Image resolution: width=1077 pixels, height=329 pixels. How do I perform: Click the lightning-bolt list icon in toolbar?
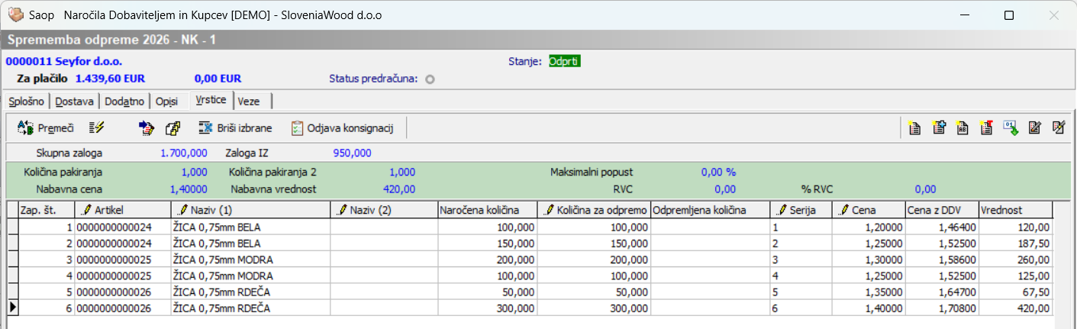click(96, 128)
